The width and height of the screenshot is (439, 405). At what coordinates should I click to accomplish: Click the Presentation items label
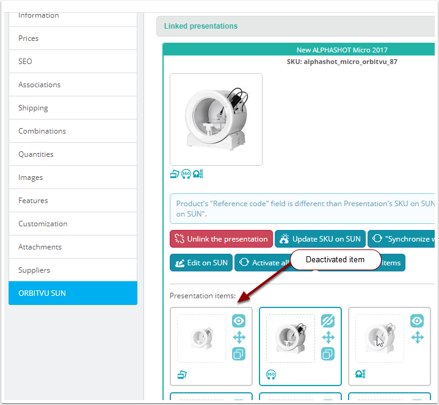click(x=203, y=296)
